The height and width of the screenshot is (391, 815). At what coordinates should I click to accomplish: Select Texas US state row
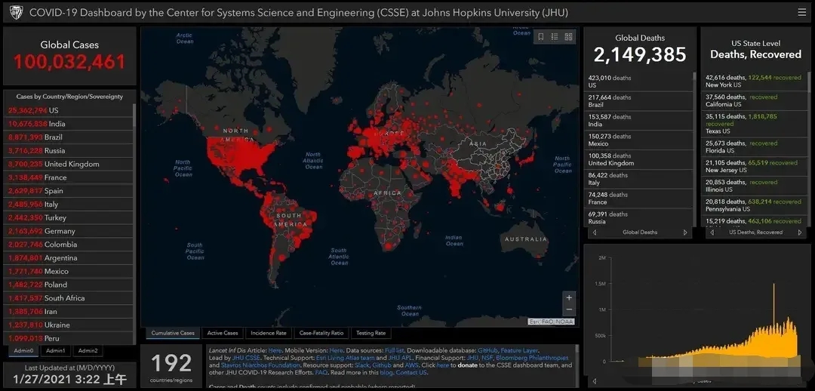click(x=754, y=124)
